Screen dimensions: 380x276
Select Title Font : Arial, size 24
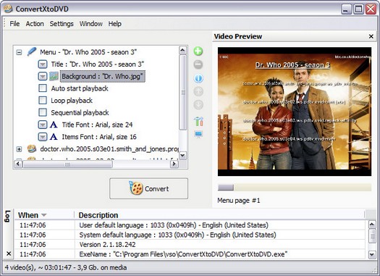[x=97, y=125]
